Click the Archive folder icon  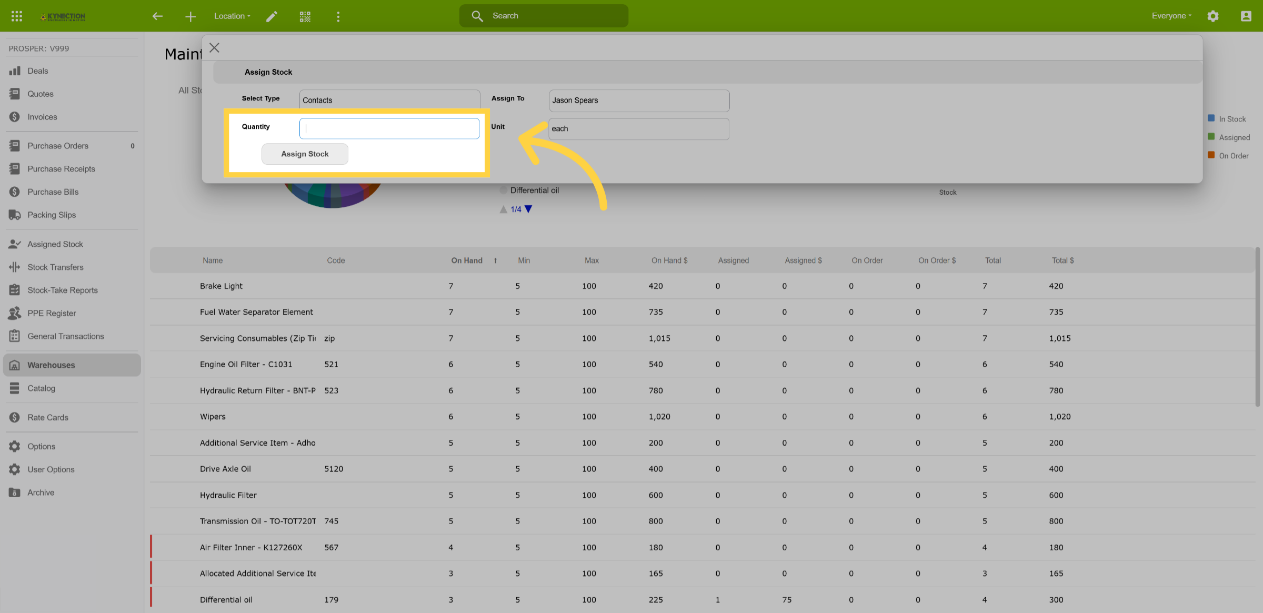[15, 493]
